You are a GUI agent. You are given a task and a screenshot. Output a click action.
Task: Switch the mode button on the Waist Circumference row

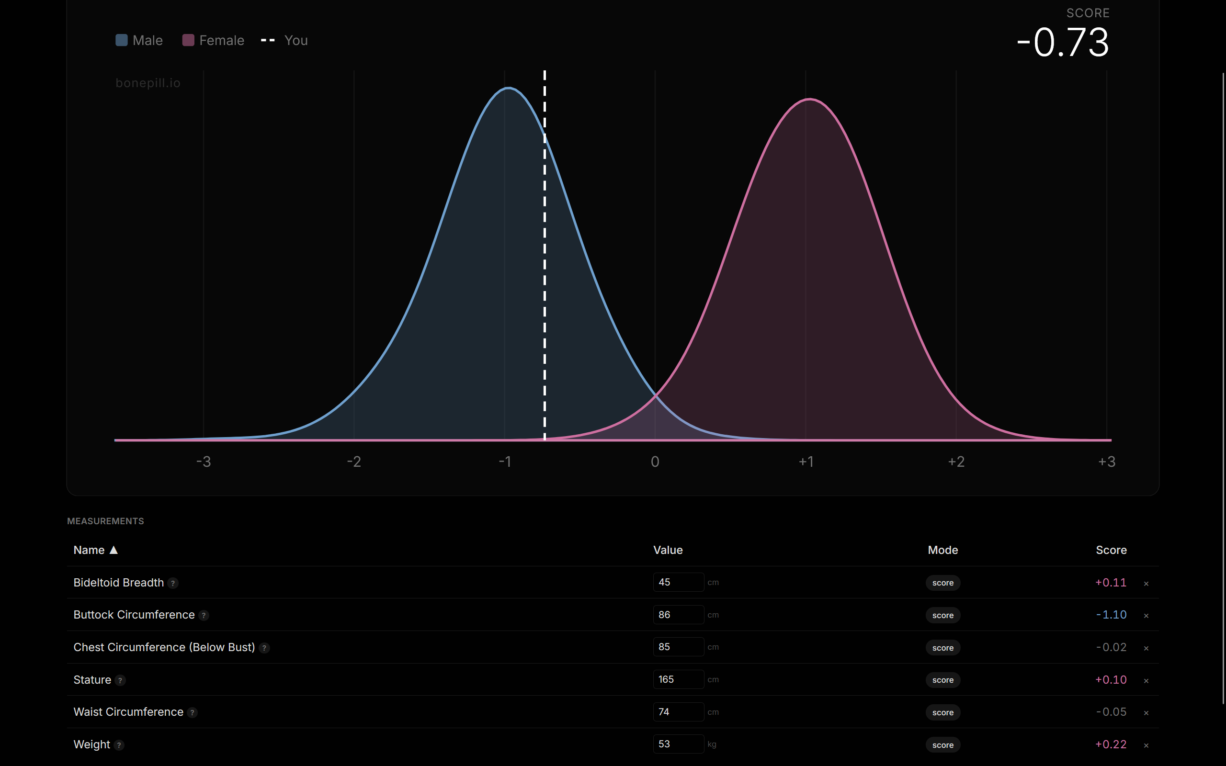coord(942,713)
